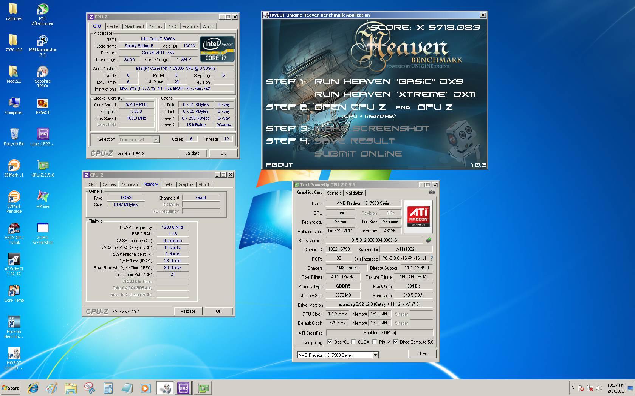Launch MSI Kombustor 2.2 shortcut
The image size is (635, 396).
tap(42, 45)
